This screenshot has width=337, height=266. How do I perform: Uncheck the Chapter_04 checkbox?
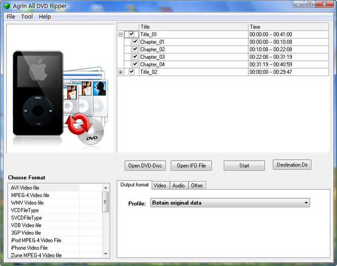click(x=135, y=64)
